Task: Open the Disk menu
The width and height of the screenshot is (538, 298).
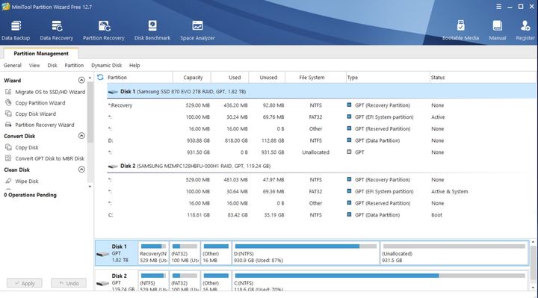Action: pos(52,65)
